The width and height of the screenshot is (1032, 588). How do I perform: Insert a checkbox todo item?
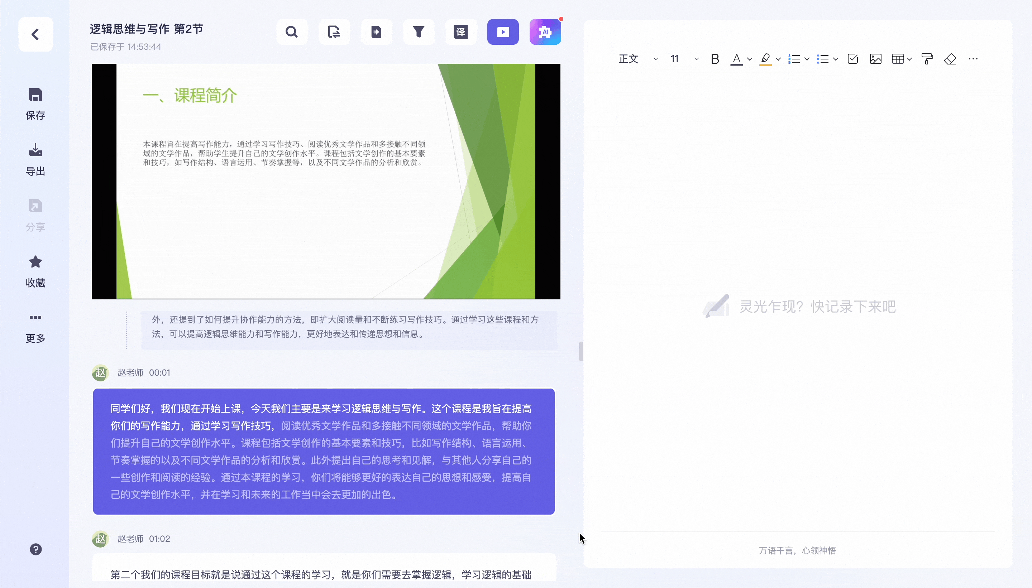pyautogui.click(x=852, y=59)
